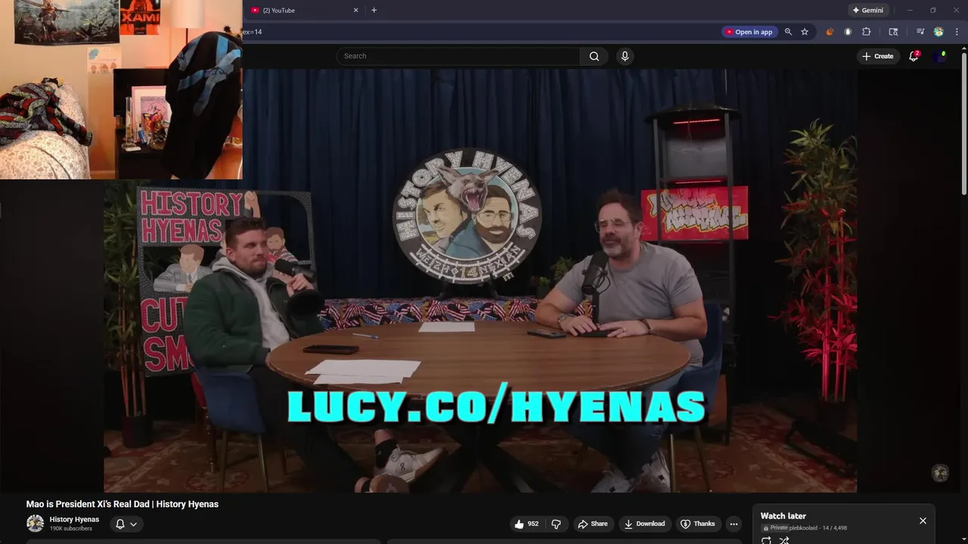Start voice search with the microphone icon
This screenshot has height=544, width=968.
click(625, 56)
